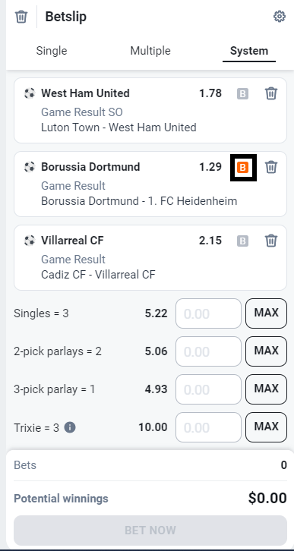Toggle banker on Villarreal CF

coord(242,241)
